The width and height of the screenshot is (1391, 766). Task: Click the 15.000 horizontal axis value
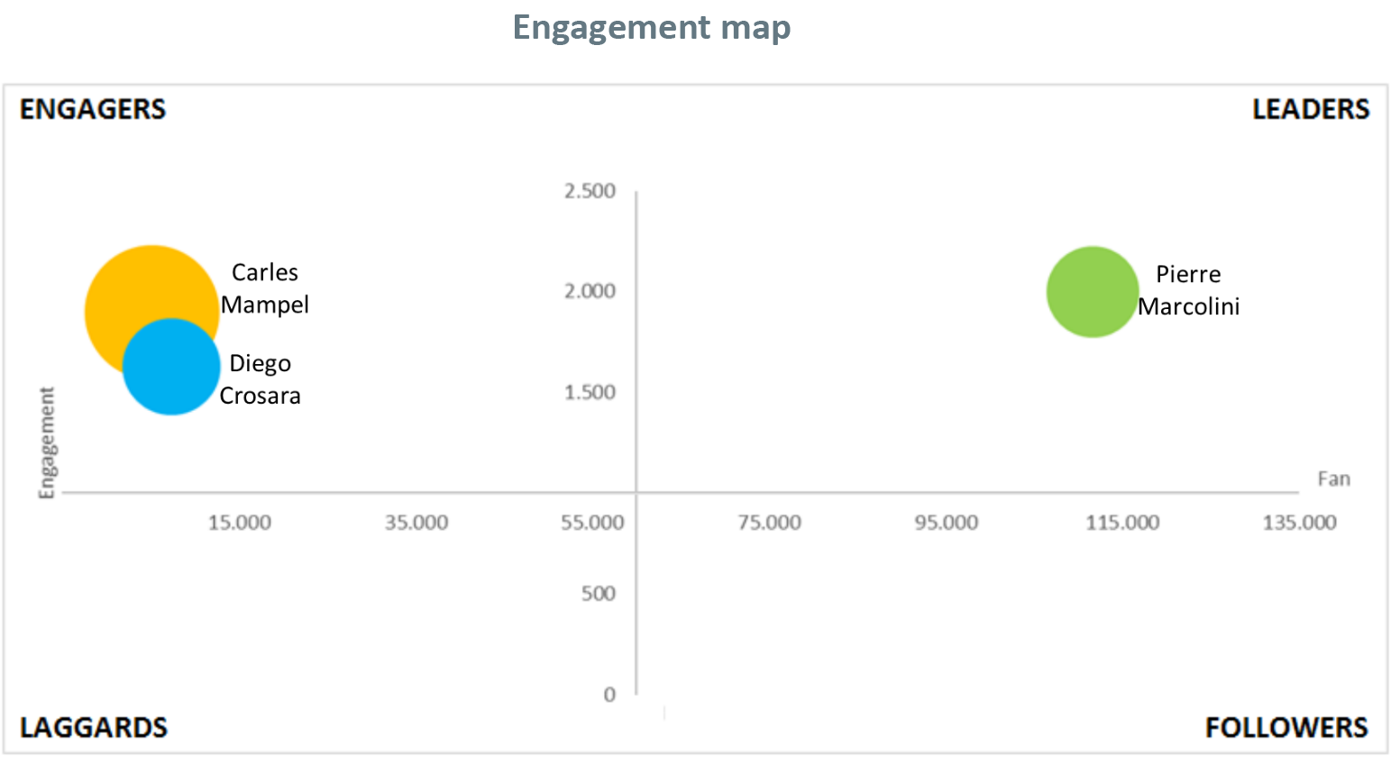[240, 523]
